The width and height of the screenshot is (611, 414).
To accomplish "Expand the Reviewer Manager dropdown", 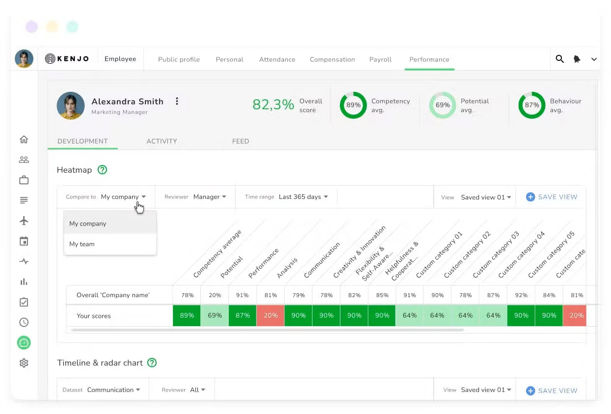I will click(210, 196).
